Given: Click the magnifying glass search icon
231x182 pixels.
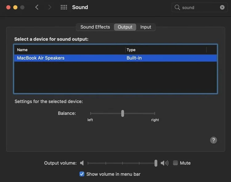Looking at the screenshot, I should (177, 7).
